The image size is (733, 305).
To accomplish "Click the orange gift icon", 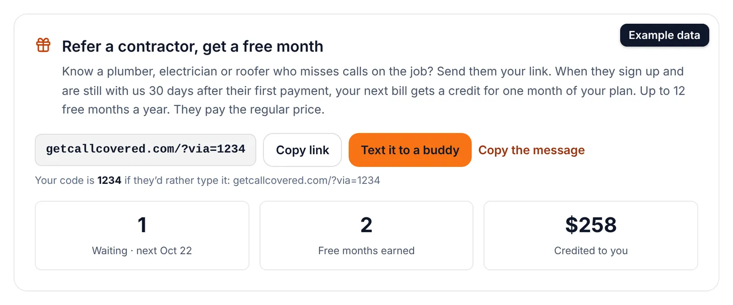I will point(44,45).
